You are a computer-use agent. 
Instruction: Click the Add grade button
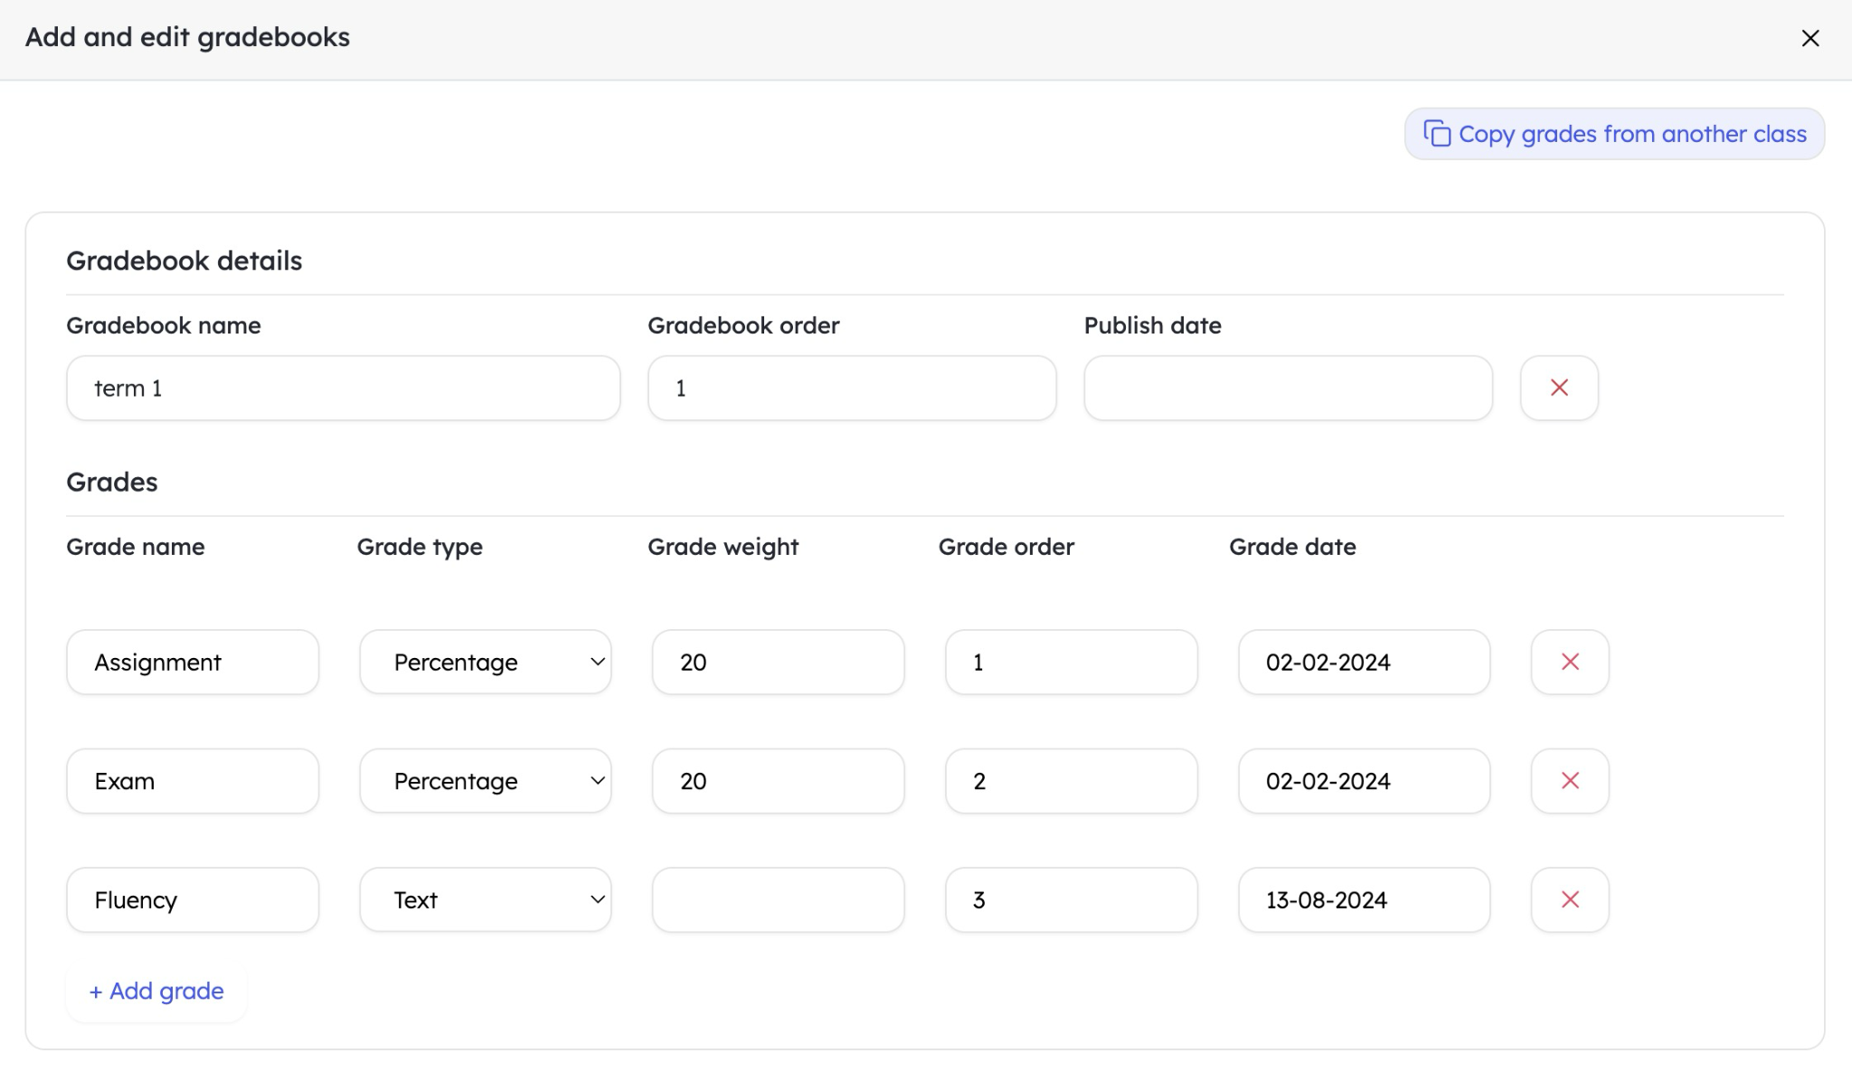tap(156, 991)
